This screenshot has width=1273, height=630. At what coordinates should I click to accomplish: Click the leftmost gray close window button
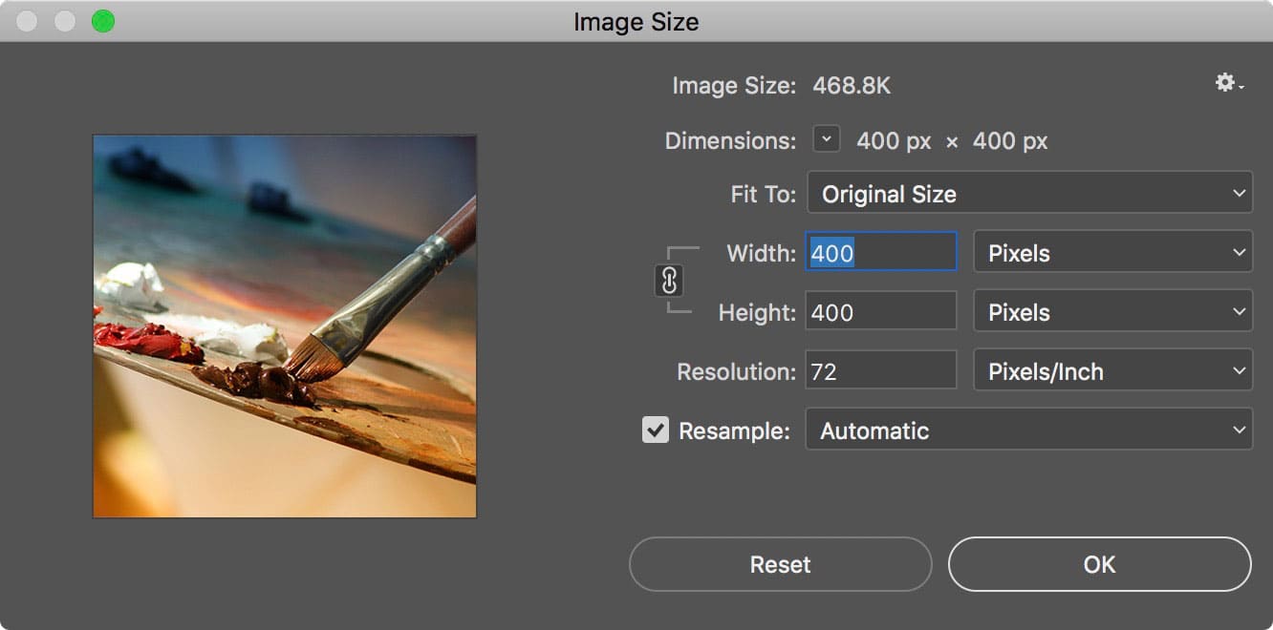(x=27, y=21)
